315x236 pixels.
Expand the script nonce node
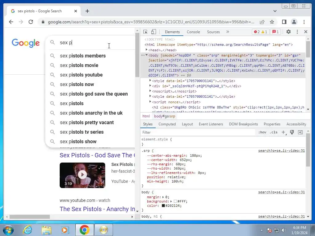point(150,102)
